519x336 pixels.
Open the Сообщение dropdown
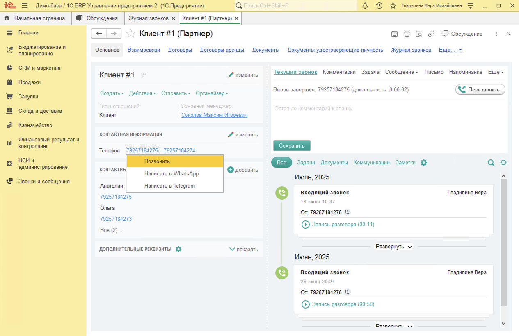pos(401,72)
